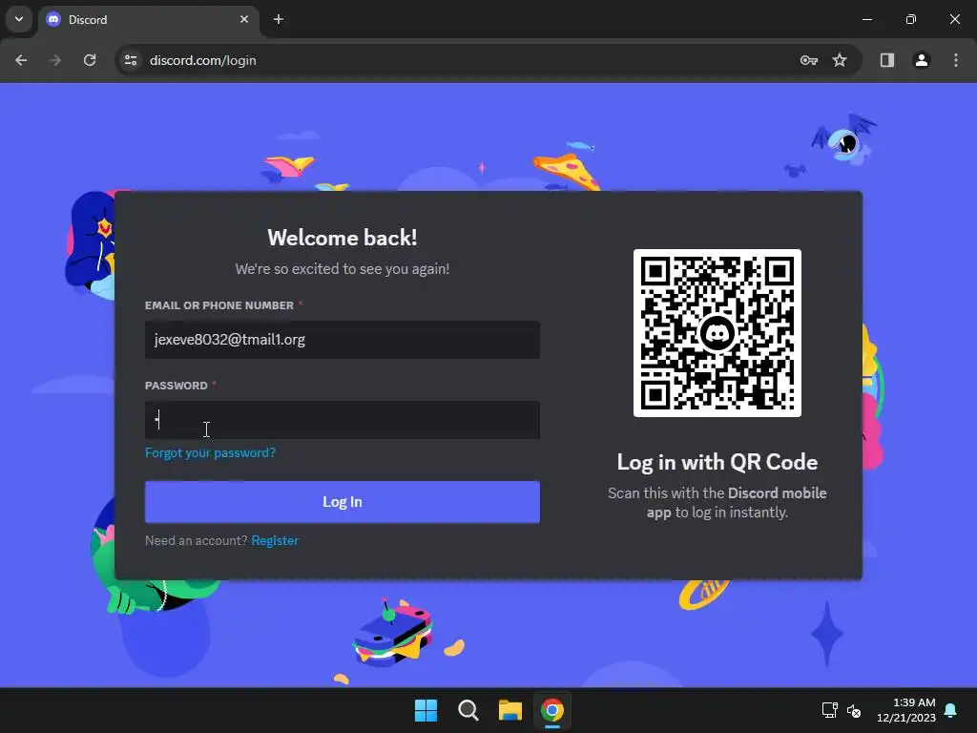This screenshot has width=977, height=733.
Task: Open the Chrome profile icon
Action: tap(922, 60)
